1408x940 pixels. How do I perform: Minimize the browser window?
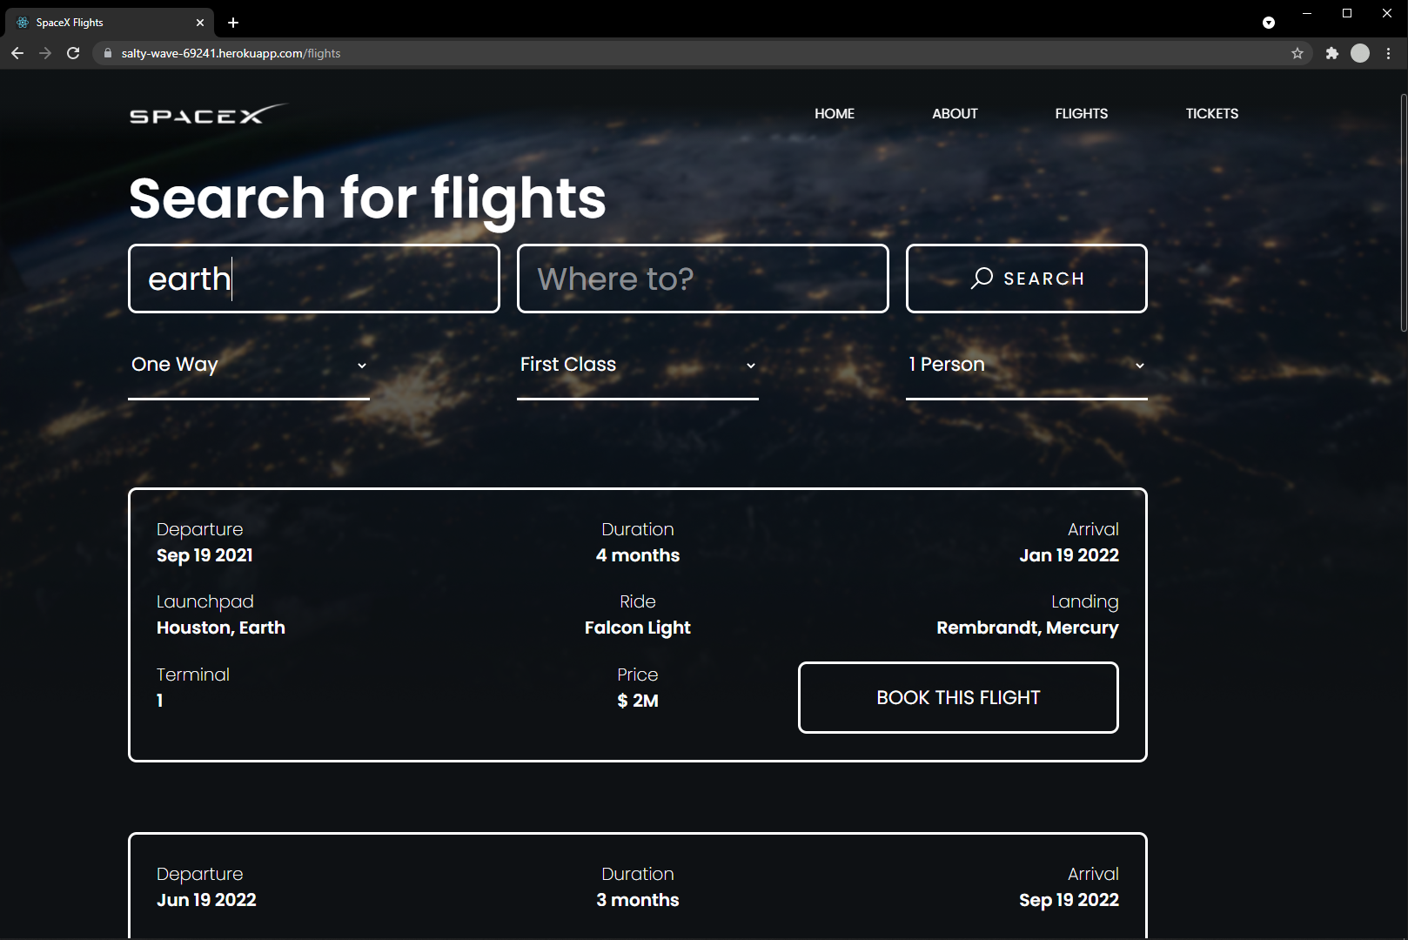[1307, 13]
